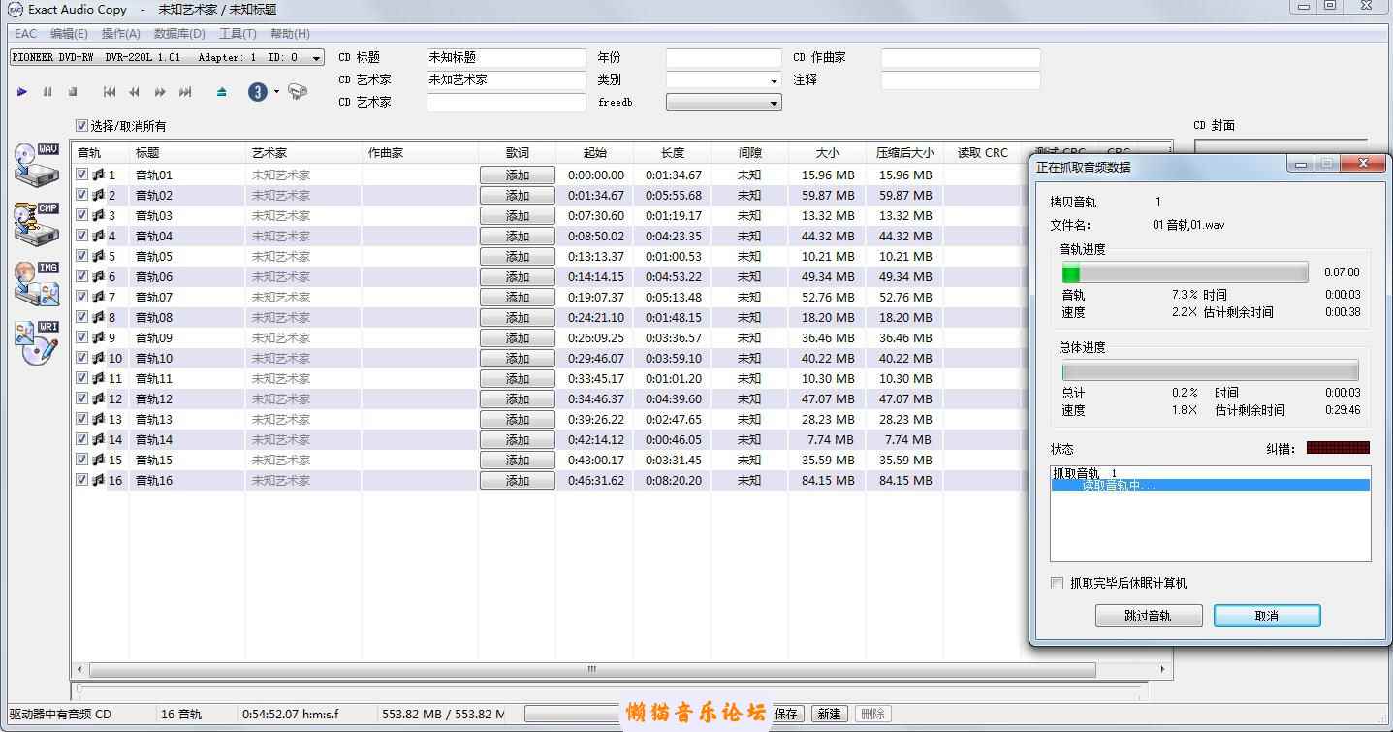This screenshot has height=732, width=1393.
Task: Open the 数据库(D) menu
Action: click(x=179, y=34)
